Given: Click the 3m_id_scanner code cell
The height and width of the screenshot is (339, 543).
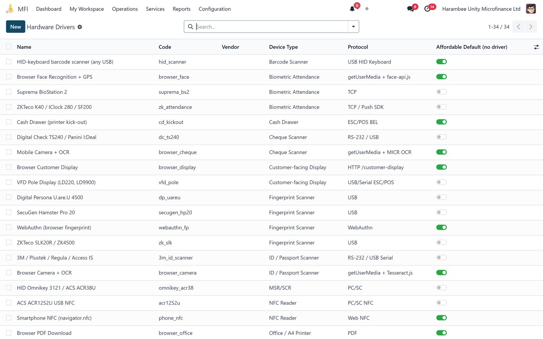Looking at the screenshot, I should coord(176,258).
